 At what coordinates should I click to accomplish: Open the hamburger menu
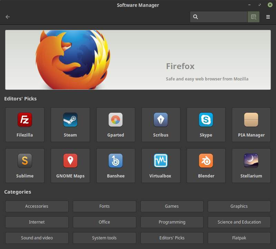tap(268, 17)
